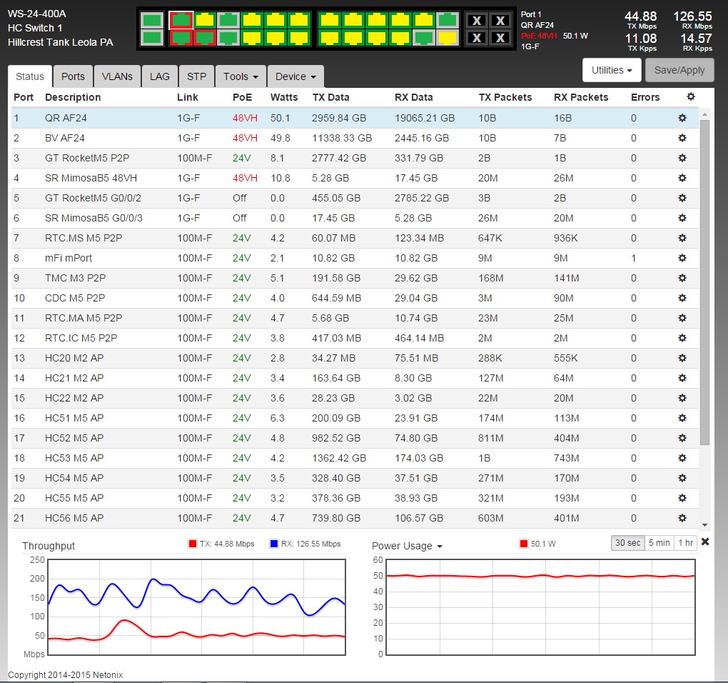
Task: Open port settings gear for mFi mPort
Action: 682,257
